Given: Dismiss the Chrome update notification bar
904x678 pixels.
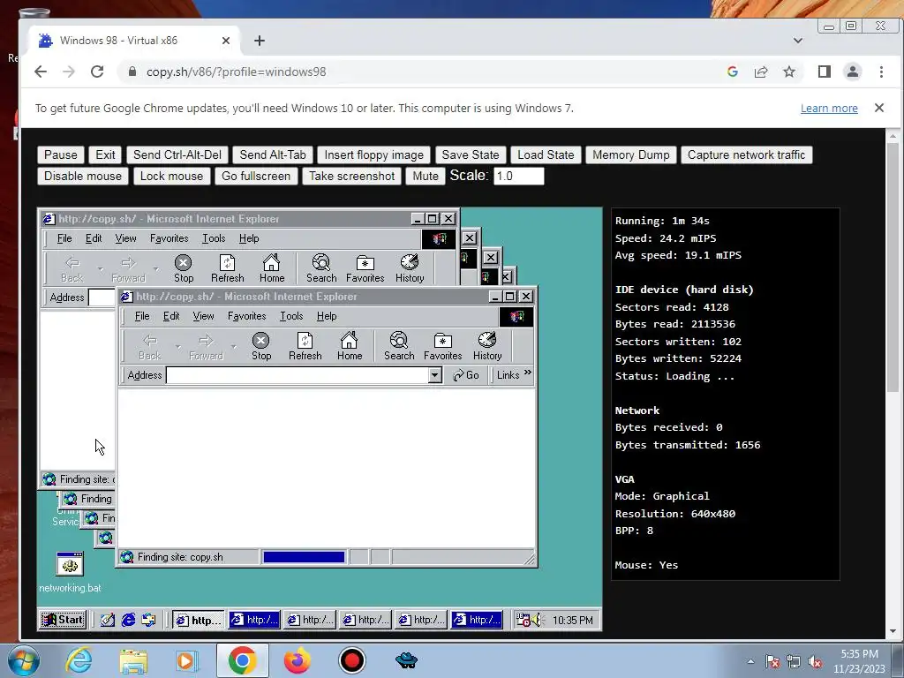Looking at the screenshot, I should (878, 108).
